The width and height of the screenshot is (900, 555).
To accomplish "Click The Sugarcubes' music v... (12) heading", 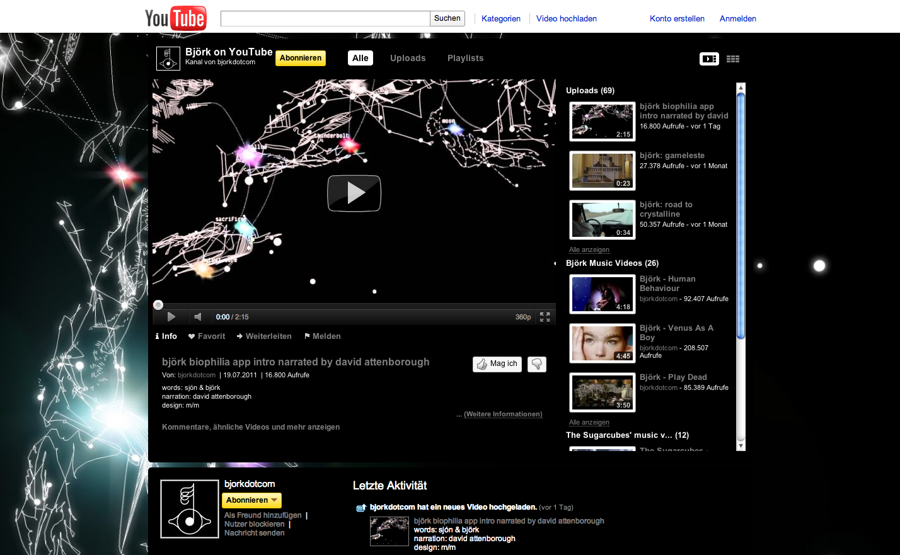I will [627, 435].
